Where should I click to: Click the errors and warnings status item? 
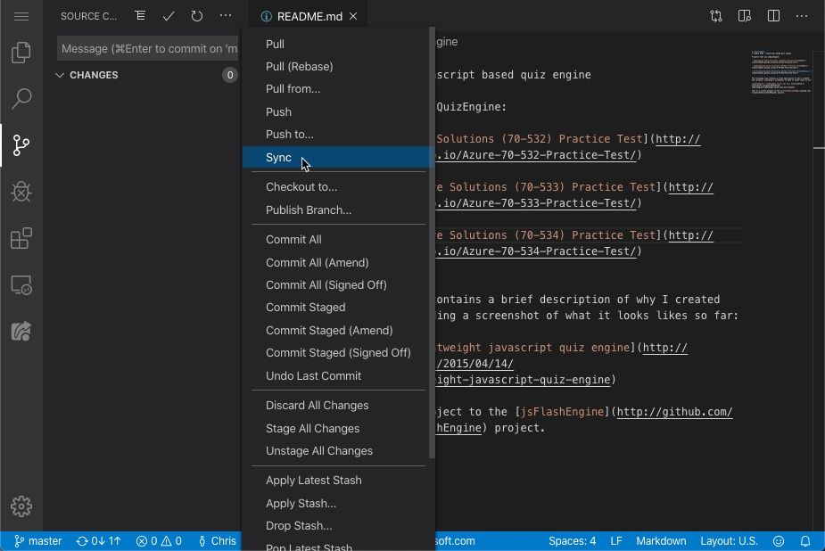coord(159,541)
